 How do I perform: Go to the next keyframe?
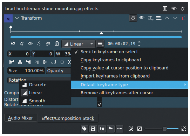click(30, 43)
